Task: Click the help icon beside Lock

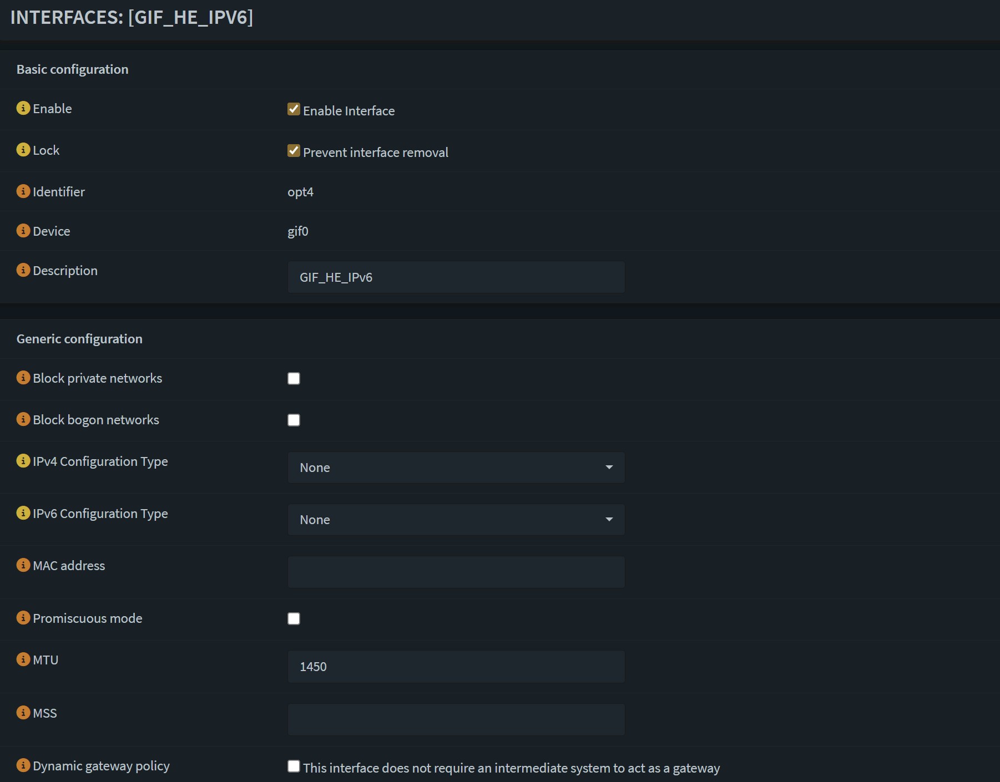Action: tap(23, 150)
